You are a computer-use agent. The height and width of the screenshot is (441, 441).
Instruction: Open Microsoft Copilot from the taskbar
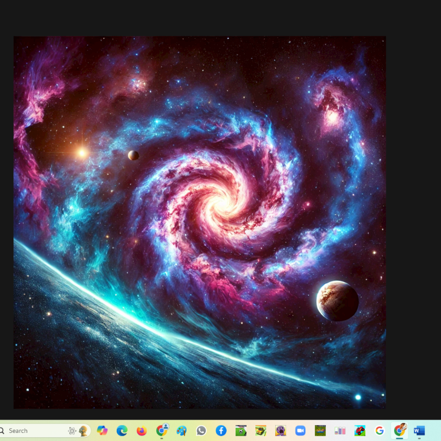(102, 431)
